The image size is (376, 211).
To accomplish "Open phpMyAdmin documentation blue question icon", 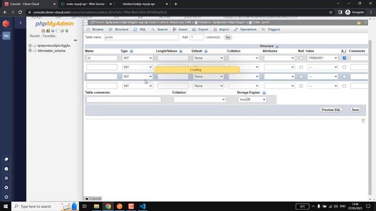I will pyautogui.click(x=52, y=31).
